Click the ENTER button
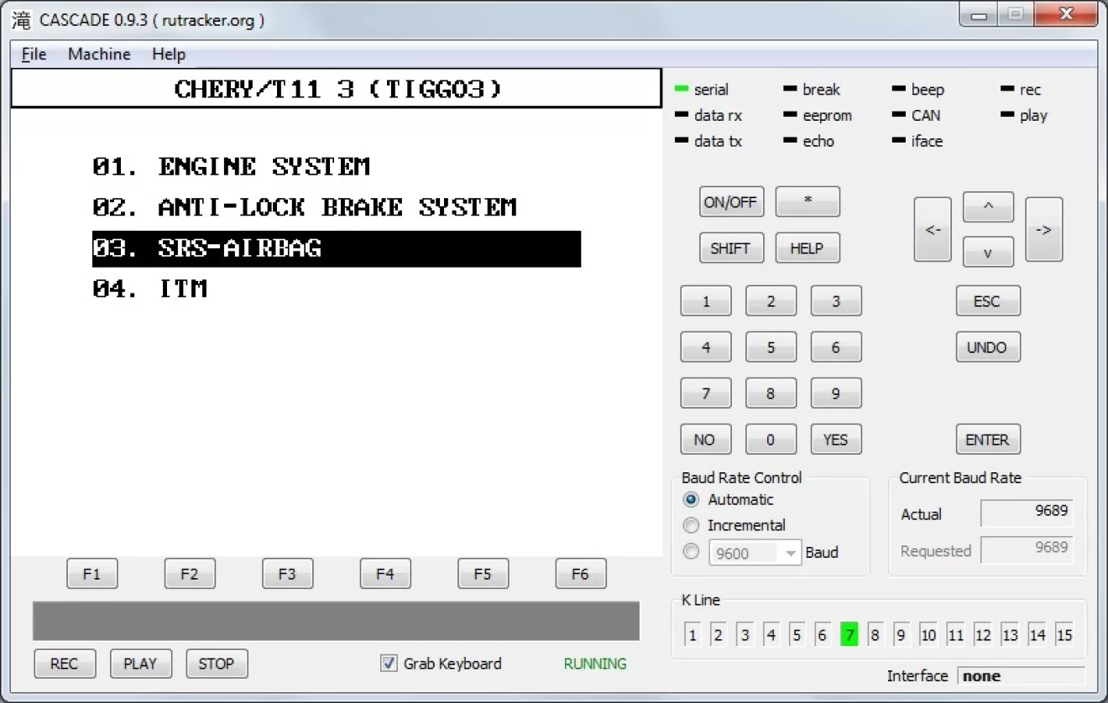The image size is (1108, 703). tap(988, 440)
